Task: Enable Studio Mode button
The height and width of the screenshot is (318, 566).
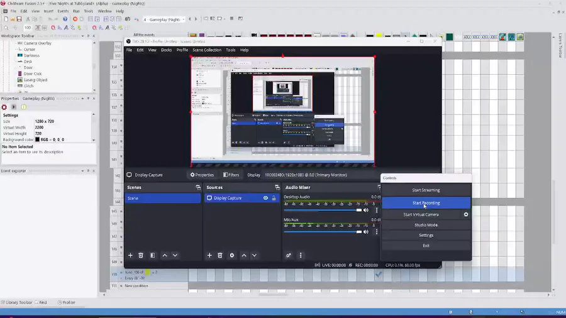Action: [426, 225]
